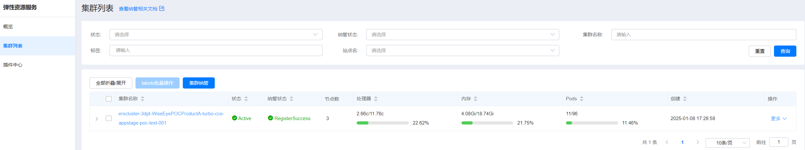Tick the select-all checkbox in table header

(109, 99)
